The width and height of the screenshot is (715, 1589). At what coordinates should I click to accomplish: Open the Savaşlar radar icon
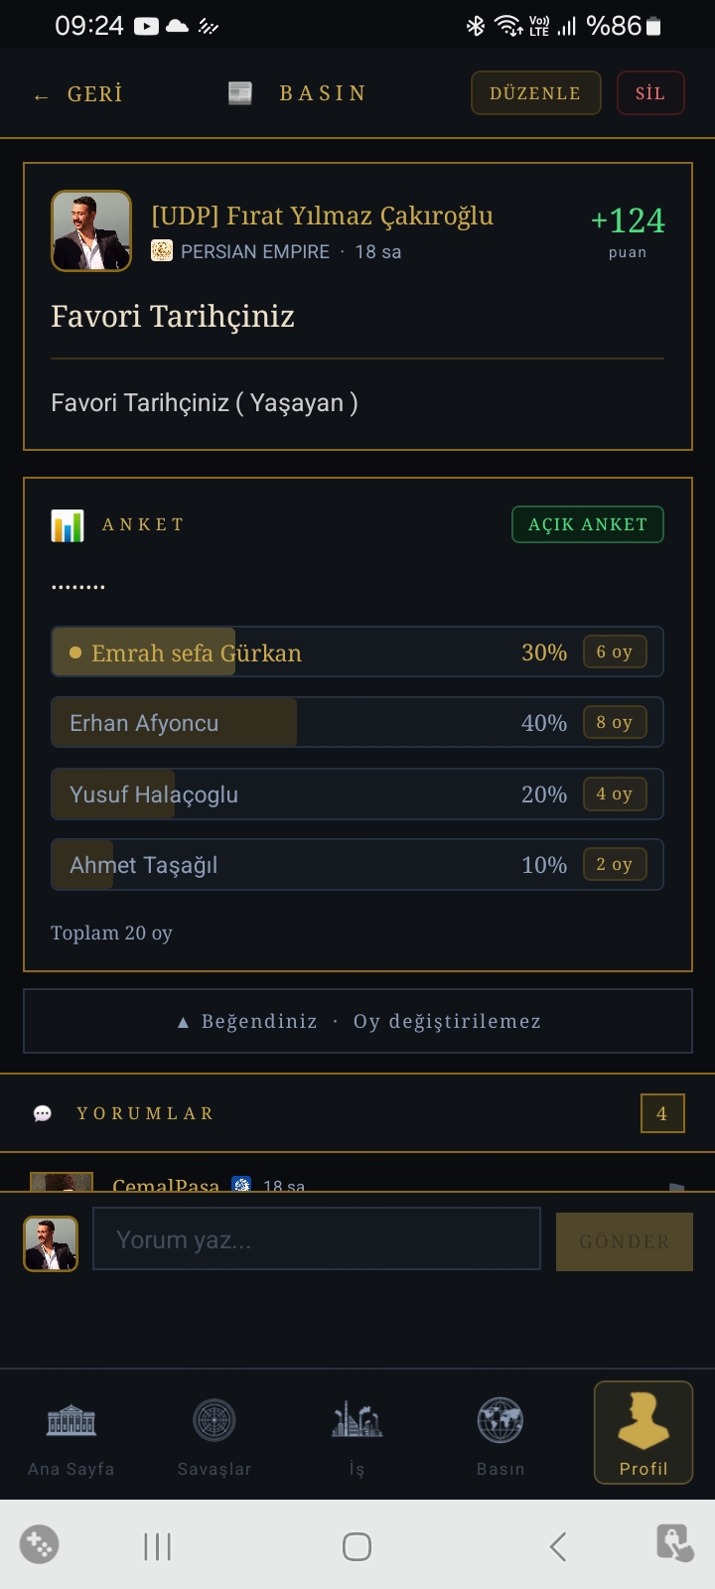[214, 1421]
